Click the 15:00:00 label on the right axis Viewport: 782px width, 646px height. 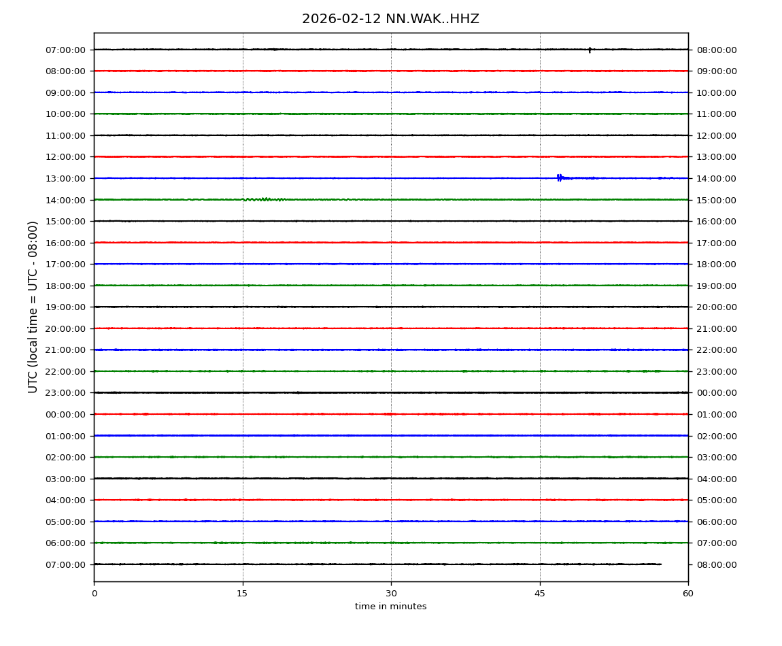pyautogui.click(x=716, y=200)
